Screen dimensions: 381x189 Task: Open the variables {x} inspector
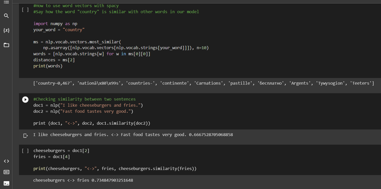click(x=6, y=30)
